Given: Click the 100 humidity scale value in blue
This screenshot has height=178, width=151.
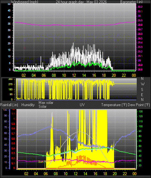Looking at the screenshot, I should [x=5, y=110].
